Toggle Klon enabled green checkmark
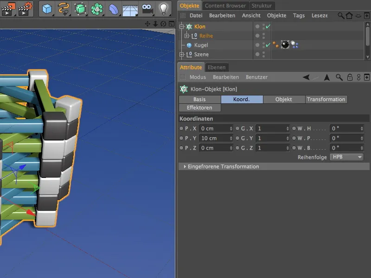 (268, 26)
